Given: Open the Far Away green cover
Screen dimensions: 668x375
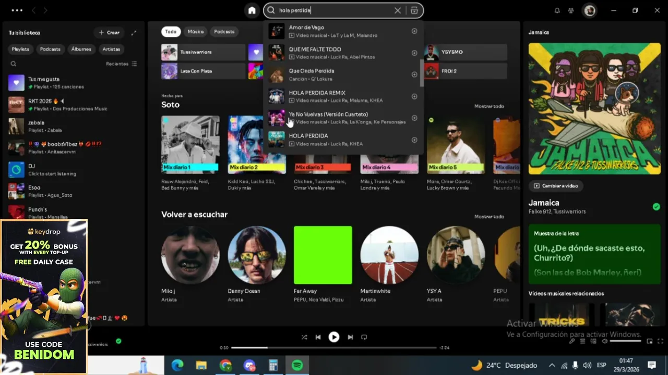Looking at the screenshot, I should 323,255.
